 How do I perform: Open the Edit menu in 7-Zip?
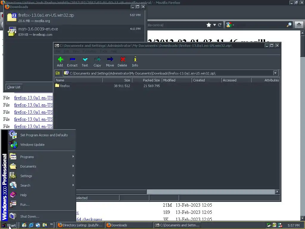66,51
